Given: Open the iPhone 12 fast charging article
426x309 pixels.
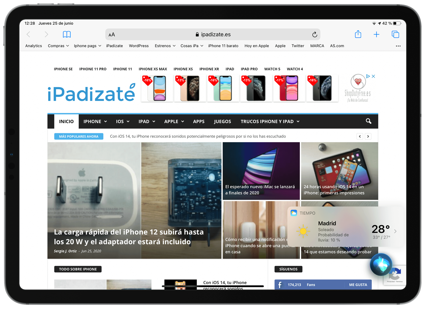Looking at the screenshot, I should 134,200.
